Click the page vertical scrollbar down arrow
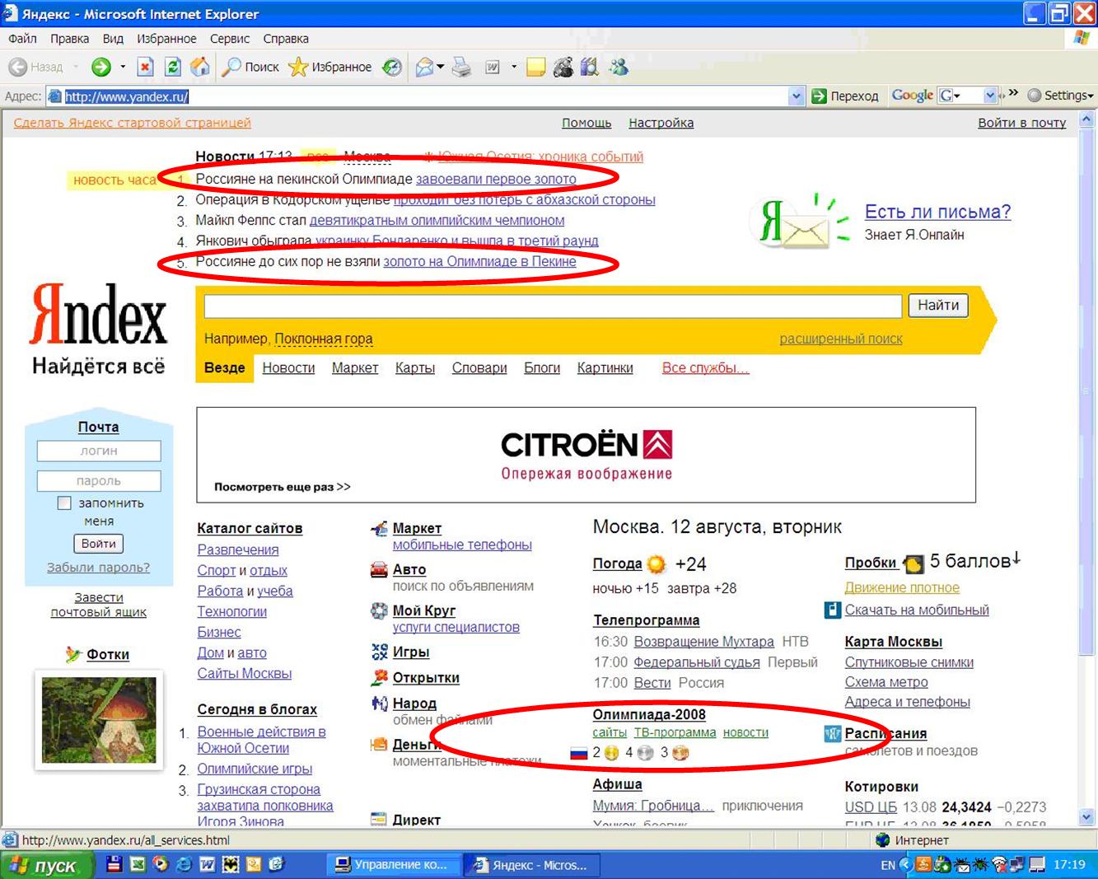 point(1087,817)
